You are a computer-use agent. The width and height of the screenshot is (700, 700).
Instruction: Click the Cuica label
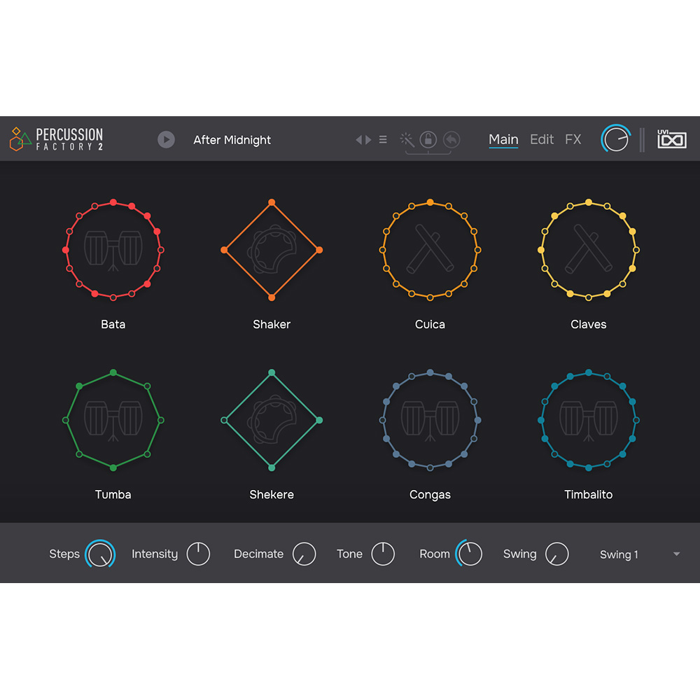[x=430, y=324]
